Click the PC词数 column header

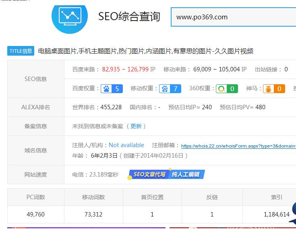point(36,197)
